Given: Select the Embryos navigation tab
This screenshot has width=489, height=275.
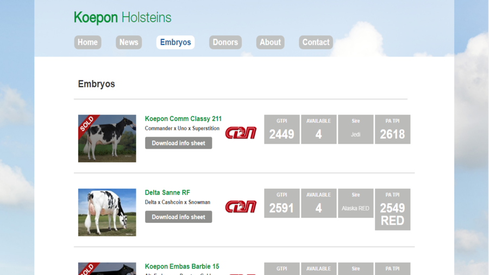Looking at the screenshot, I should point(175,42).
